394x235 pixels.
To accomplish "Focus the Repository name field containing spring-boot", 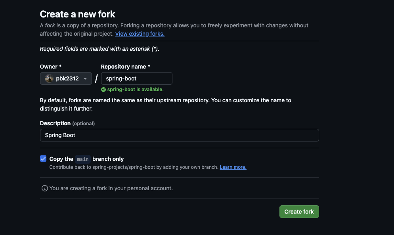I will coord(136,78).
